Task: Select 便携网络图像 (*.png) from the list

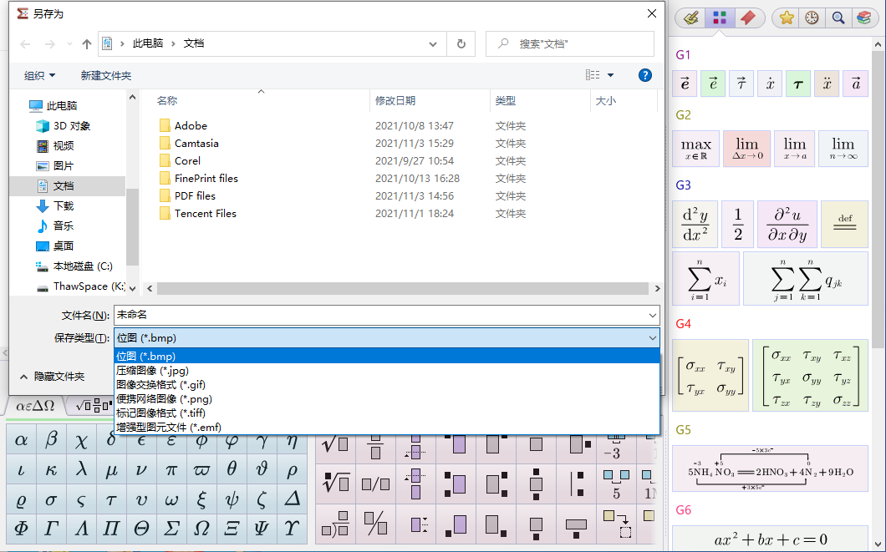Action: coord(165,399)
